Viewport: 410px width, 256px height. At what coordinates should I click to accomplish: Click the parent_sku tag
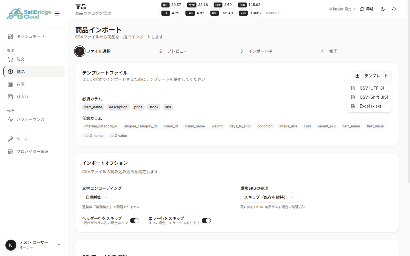tap(327, 126)
